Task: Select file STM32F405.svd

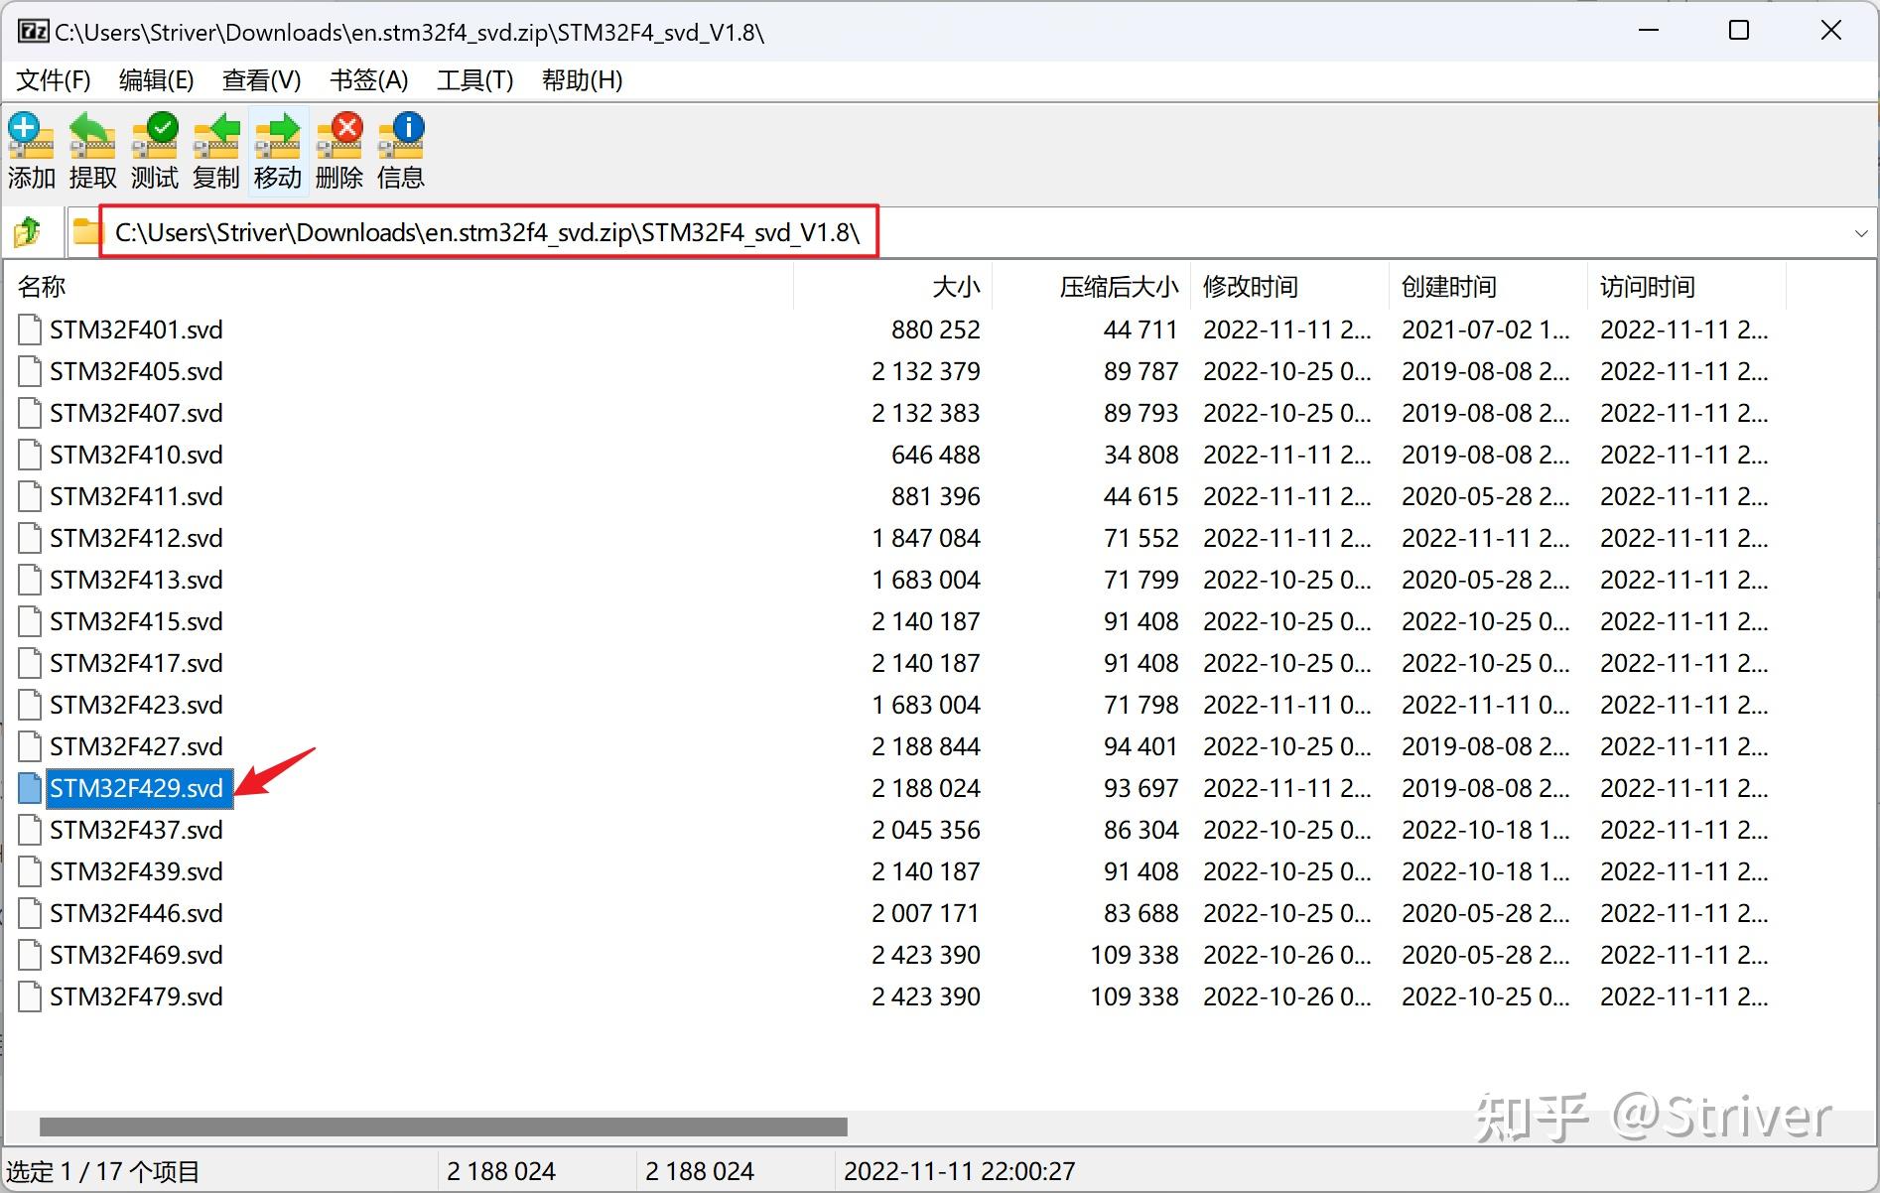Action: [137, 371]
